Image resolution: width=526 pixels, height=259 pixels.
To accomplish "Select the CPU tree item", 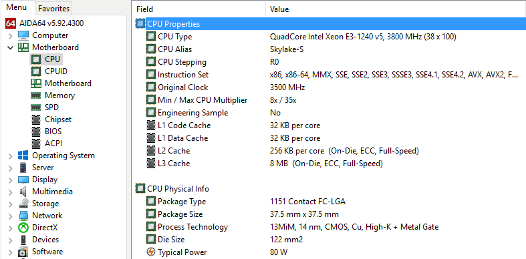I will (x=52, y=59).
